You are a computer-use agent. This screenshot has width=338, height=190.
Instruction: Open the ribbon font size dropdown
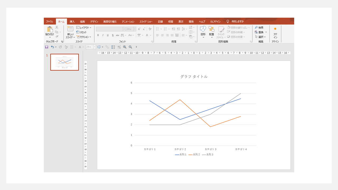pyautogui.click(x=135, y=29)
